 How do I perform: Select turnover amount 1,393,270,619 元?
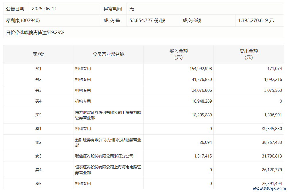(256, 21)
